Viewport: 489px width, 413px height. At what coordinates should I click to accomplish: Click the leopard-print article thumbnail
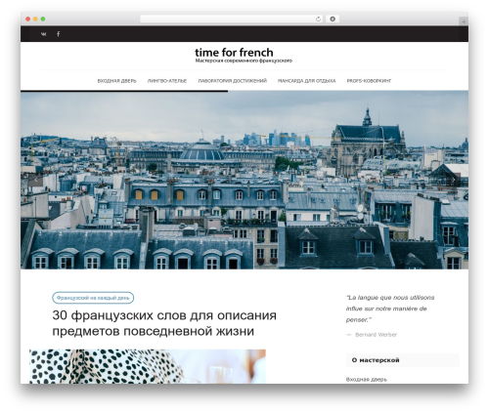pyautogui.click(x=148, y=366)
